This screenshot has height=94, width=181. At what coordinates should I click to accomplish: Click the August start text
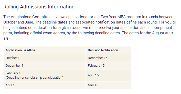[x=163, y=33]
